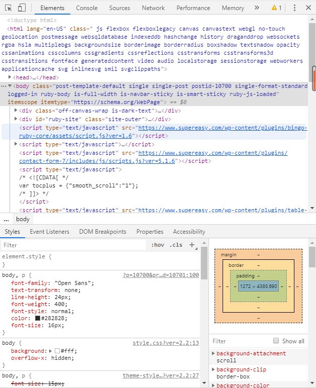Open the DOM Breakpoints pane tab
The image size is (316, 388).
102,232
